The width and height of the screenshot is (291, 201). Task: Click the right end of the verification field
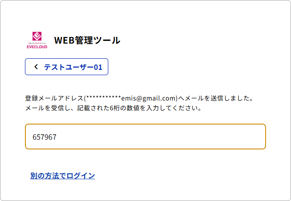[x=256, y=137]
